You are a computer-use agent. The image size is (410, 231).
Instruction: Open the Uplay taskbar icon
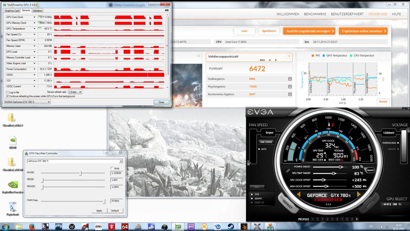tap(217, 227)
